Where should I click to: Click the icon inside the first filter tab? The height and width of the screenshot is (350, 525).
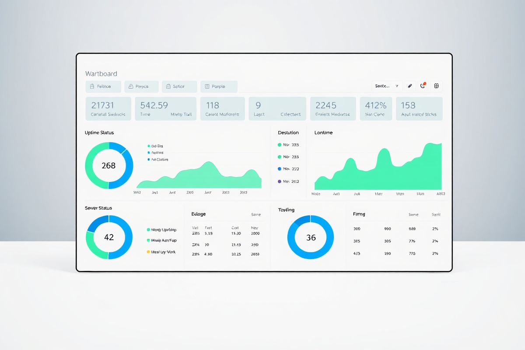[x=92, y=87]
